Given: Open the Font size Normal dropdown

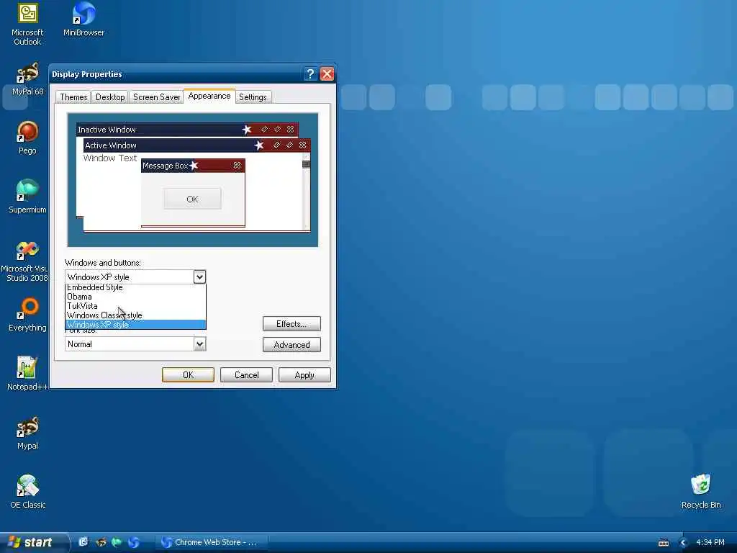Looking at the screenshot, I should click(135, 344).
